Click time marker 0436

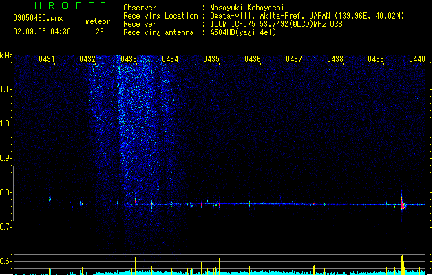[x=253, y=59]
